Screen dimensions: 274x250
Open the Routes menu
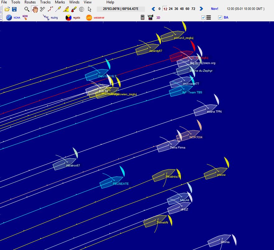30,2
